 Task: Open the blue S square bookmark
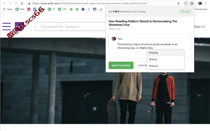95,9
